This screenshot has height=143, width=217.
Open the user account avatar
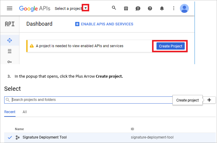[x=184, y=8]
